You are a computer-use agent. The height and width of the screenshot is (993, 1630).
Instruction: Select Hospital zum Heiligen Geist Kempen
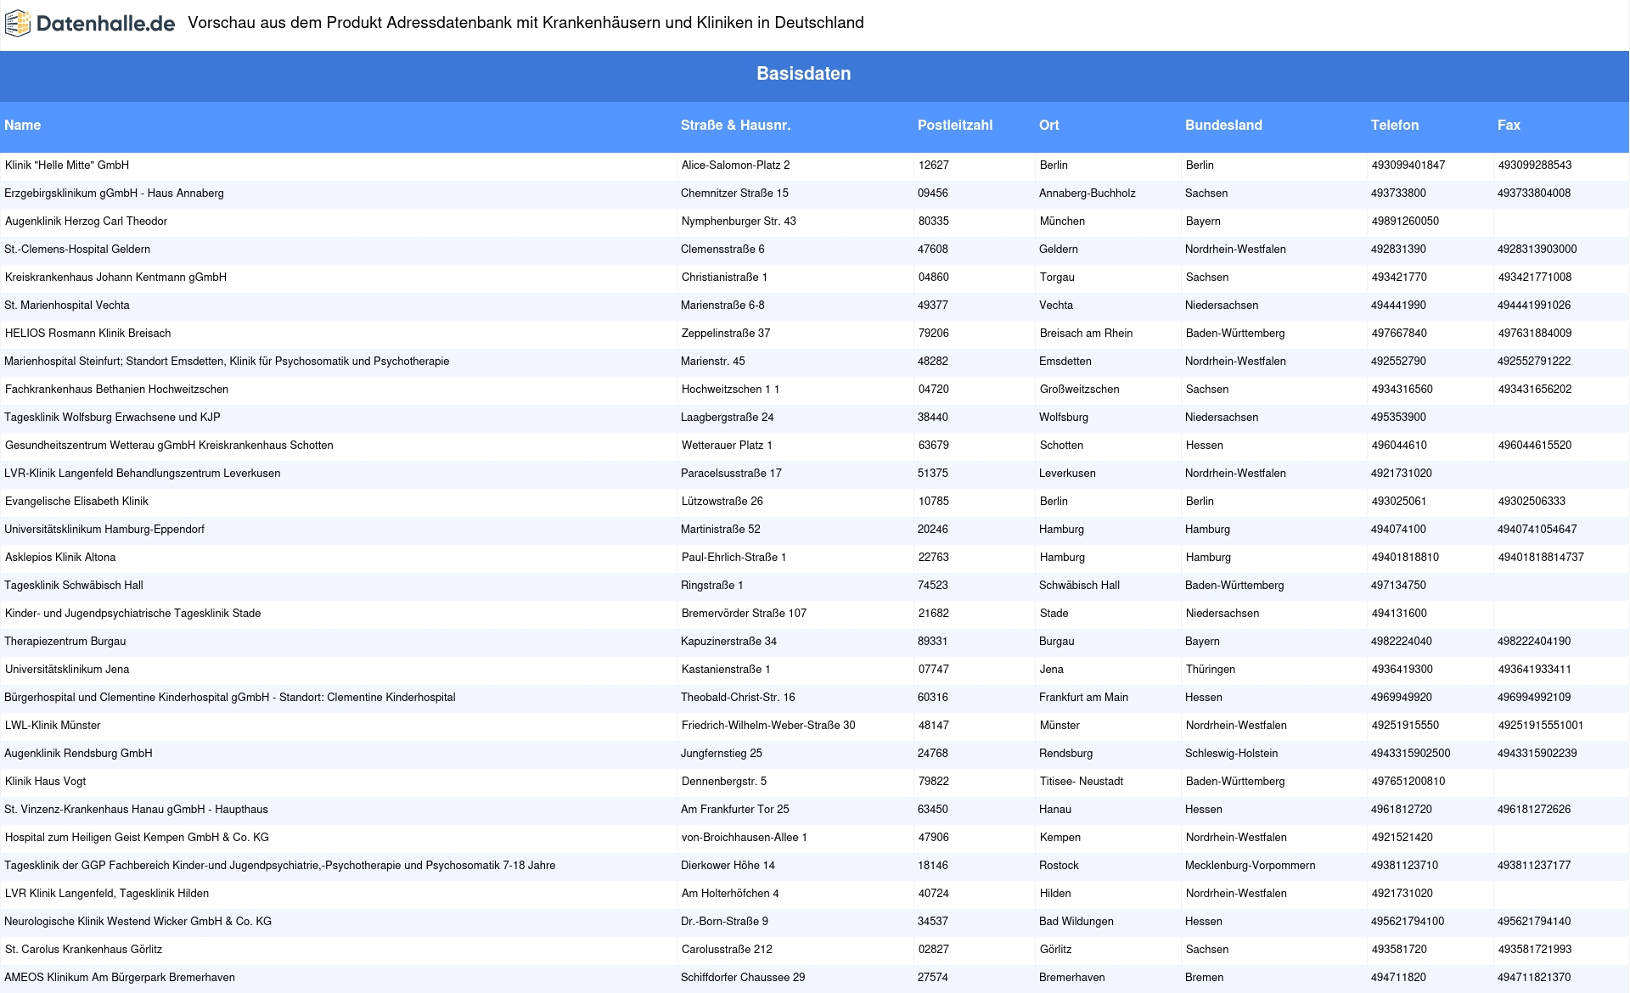point(137,838)
